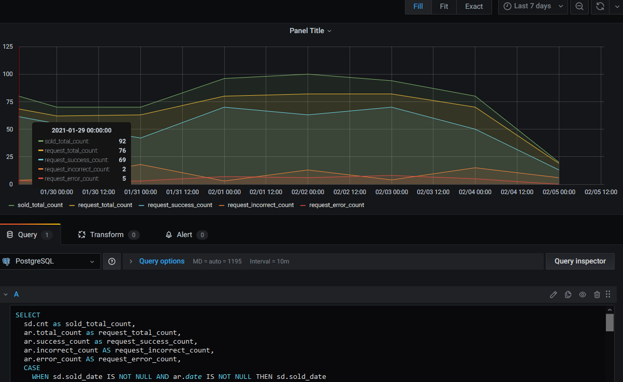The image size is (623, 382).
Task: Disable query A using the eye icon
Action: [582, 294]
